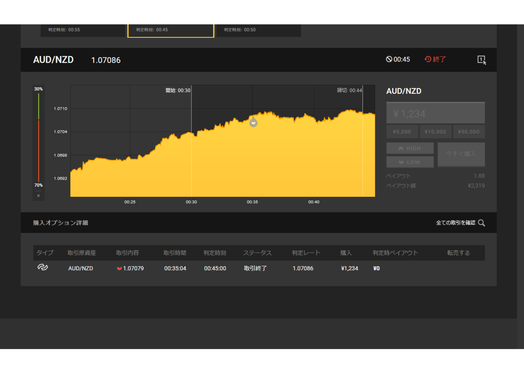Click the ペイアウト額 ¥2,319 value
524x373 pixels.
point(476,186)
